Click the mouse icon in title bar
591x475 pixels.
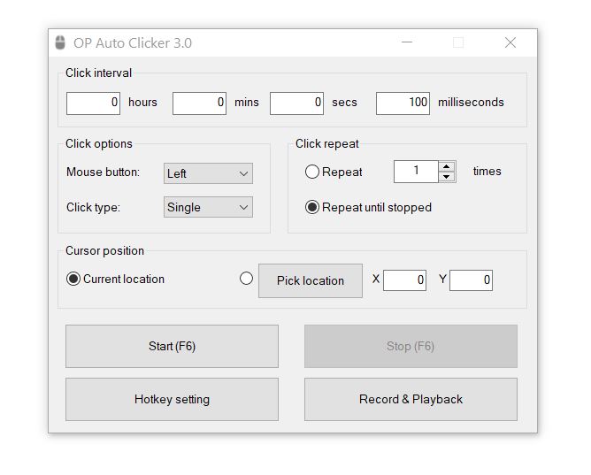pos(60,42)
